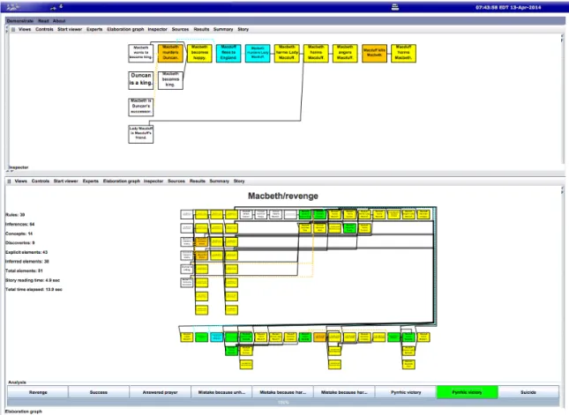
Task: Select 'Macbeth harms Lady Macduff' node
Action: [x=287, y=53]
